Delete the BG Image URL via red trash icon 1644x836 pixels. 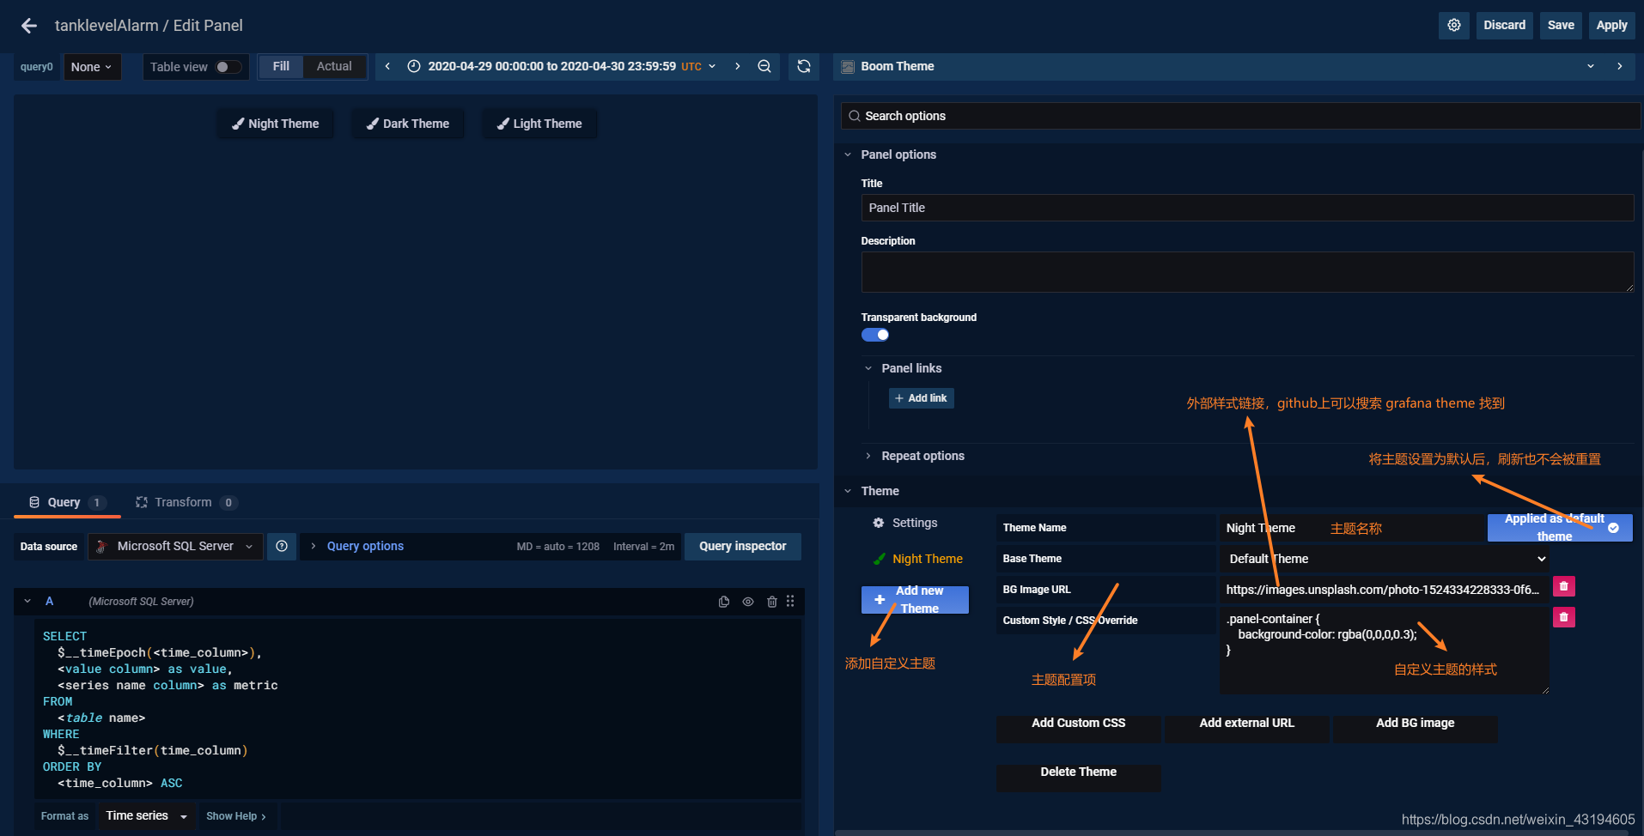(x=1563, y=586)
